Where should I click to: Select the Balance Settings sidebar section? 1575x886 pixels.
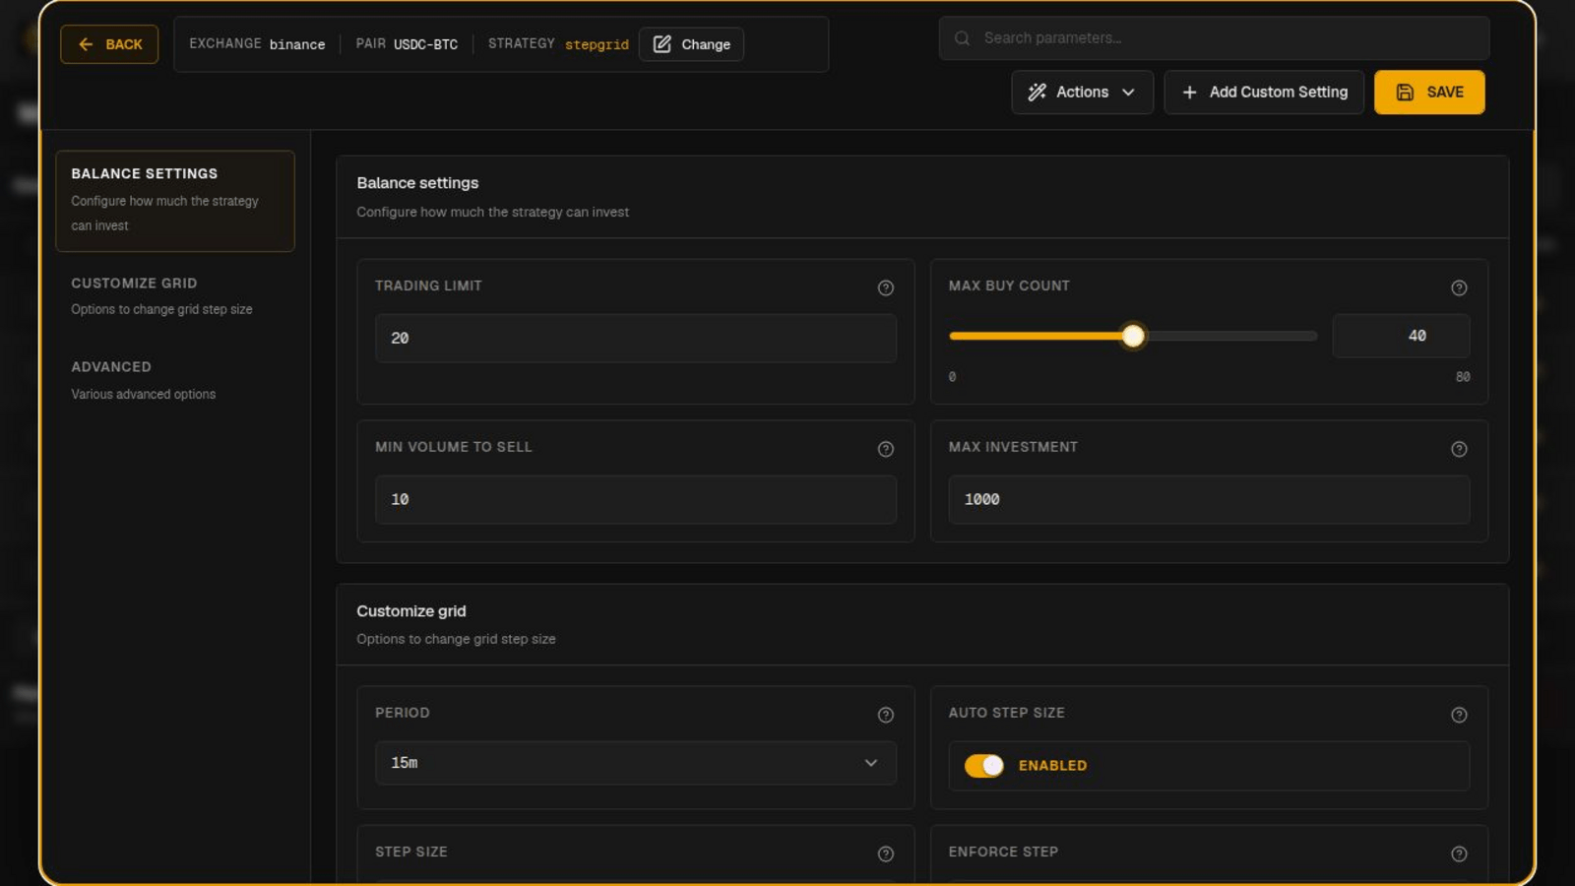pos(175,201)
